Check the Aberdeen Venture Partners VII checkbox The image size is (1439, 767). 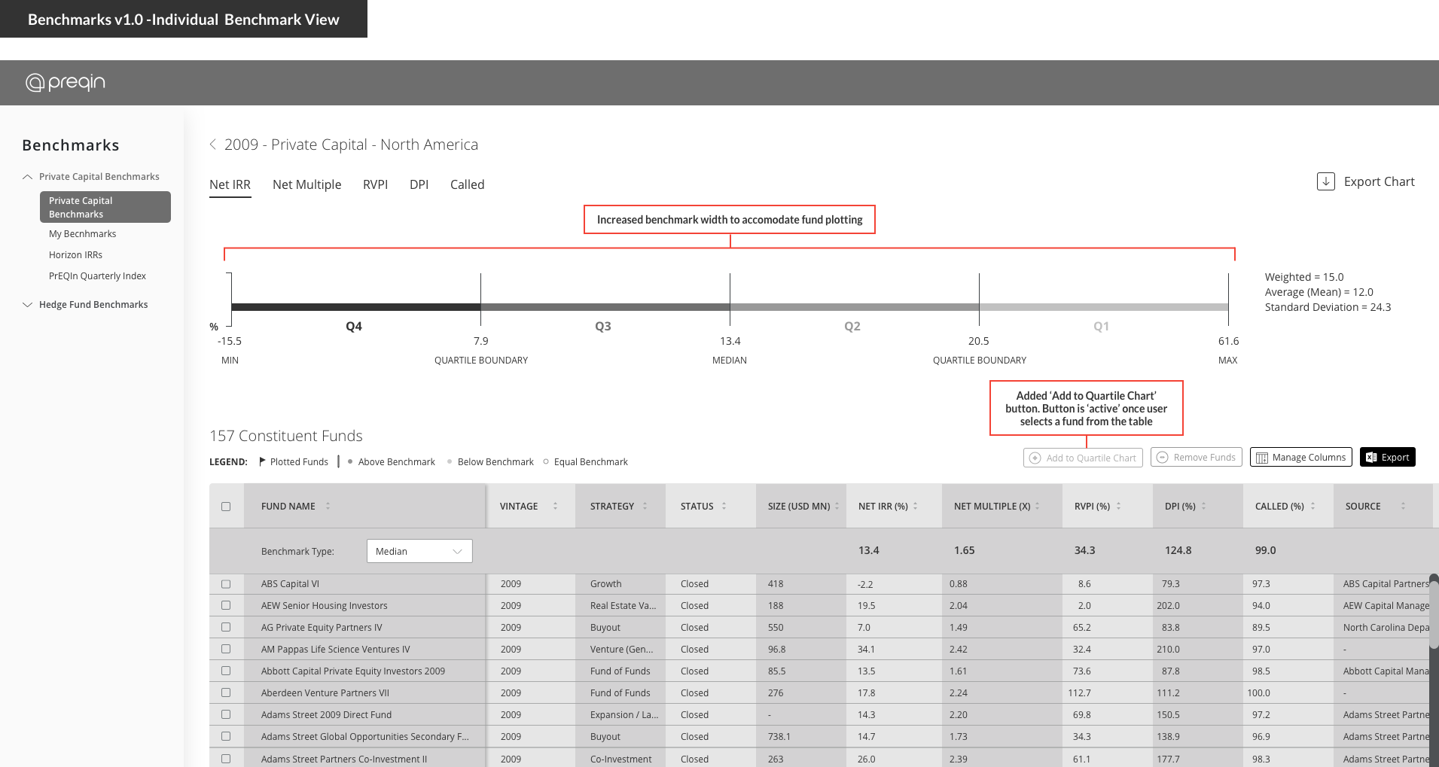(x=226, y=692)
